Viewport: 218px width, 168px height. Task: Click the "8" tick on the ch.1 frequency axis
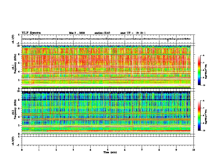tap(19, 54)
